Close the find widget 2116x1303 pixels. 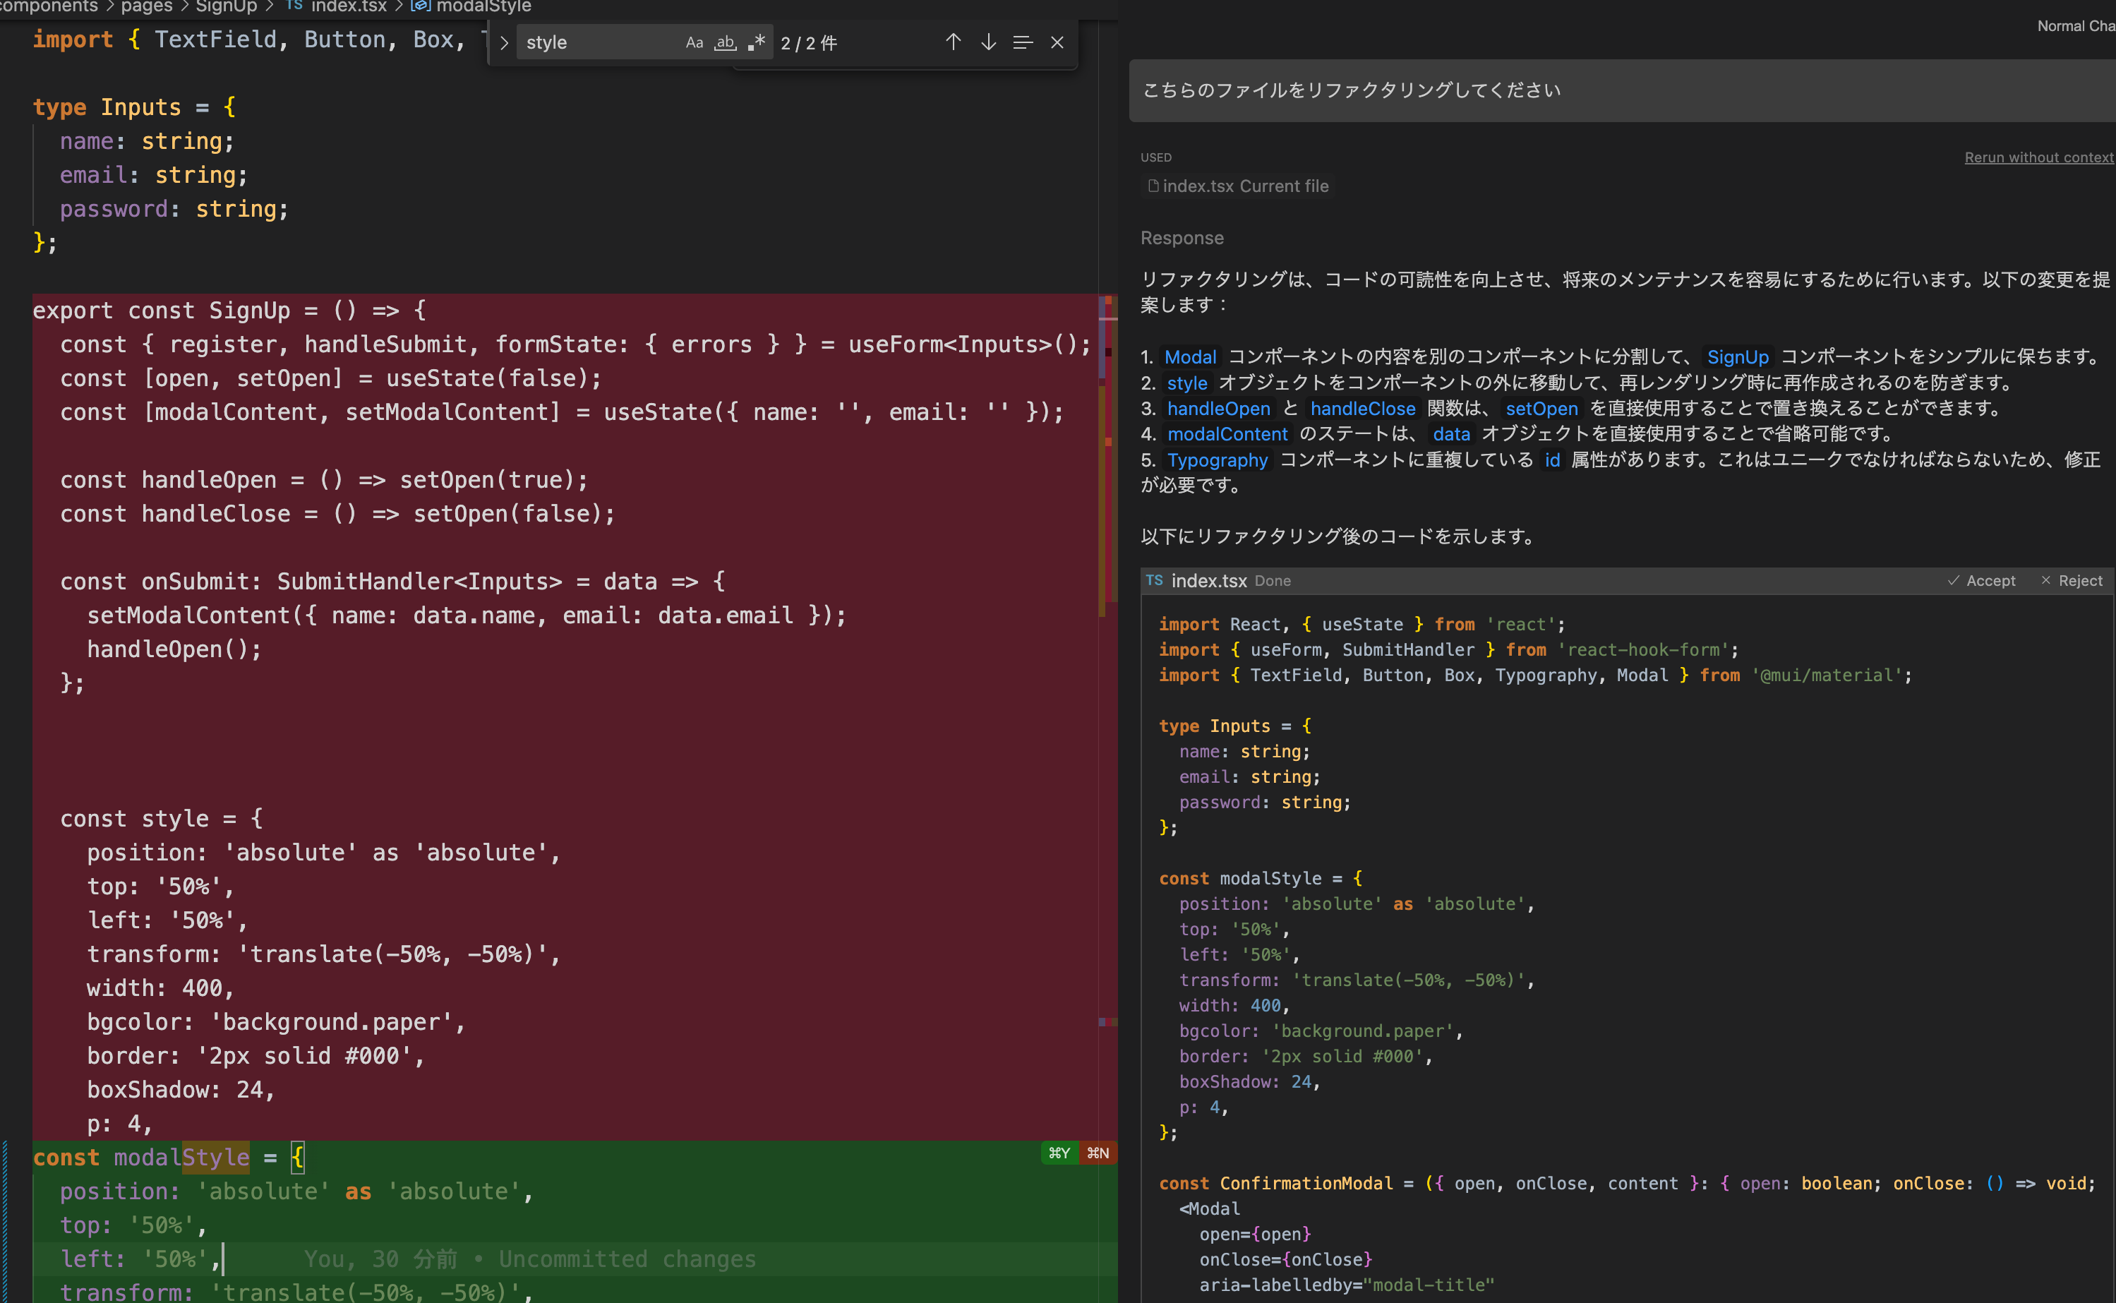(1057, 42)
